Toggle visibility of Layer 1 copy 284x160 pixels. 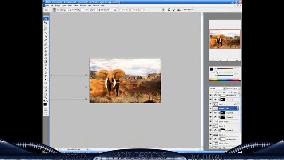pos(211,108)
